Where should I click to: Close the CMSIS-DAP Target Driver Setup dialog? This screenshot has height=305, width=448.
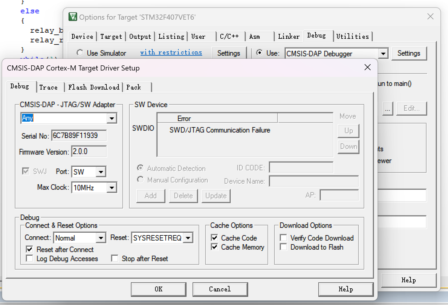click(x=368, y=67)
